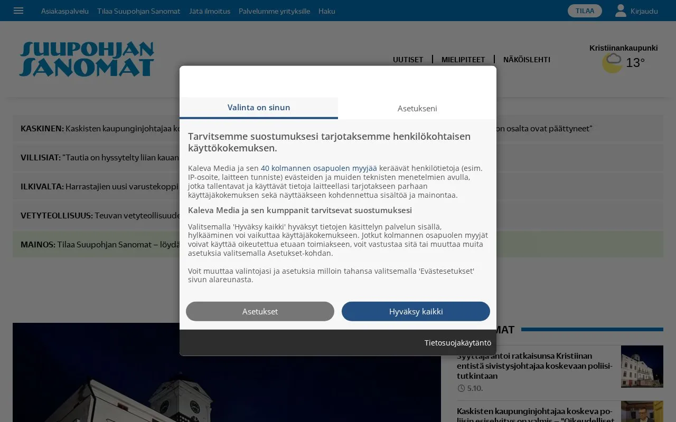Screen dimensions: 676x422
Task: Click the 5.10. article date
Action: tap(475, 388)
